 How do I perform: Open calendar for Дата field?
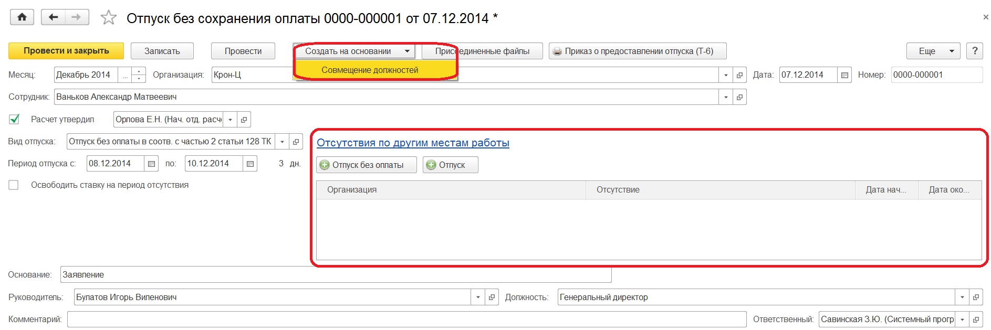(x=844, y=75)
